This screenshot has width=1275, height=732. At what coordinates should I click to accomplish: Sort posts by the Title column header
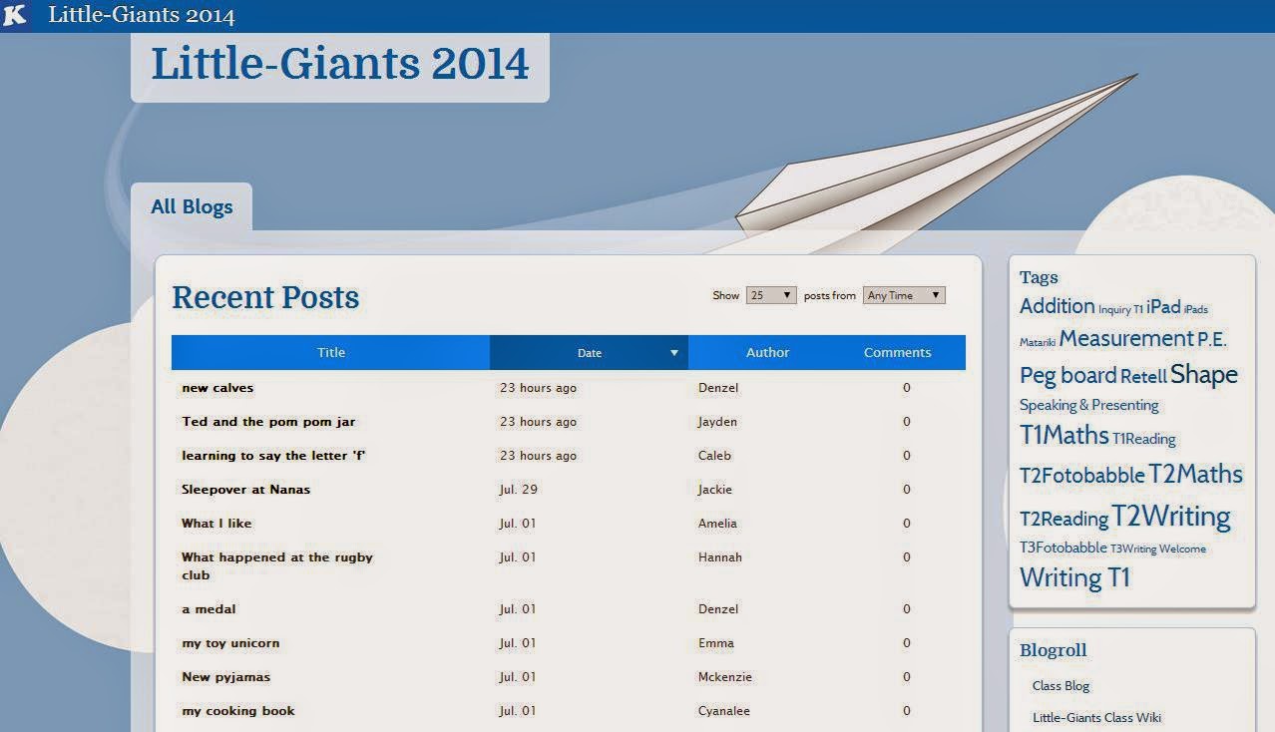331,352
